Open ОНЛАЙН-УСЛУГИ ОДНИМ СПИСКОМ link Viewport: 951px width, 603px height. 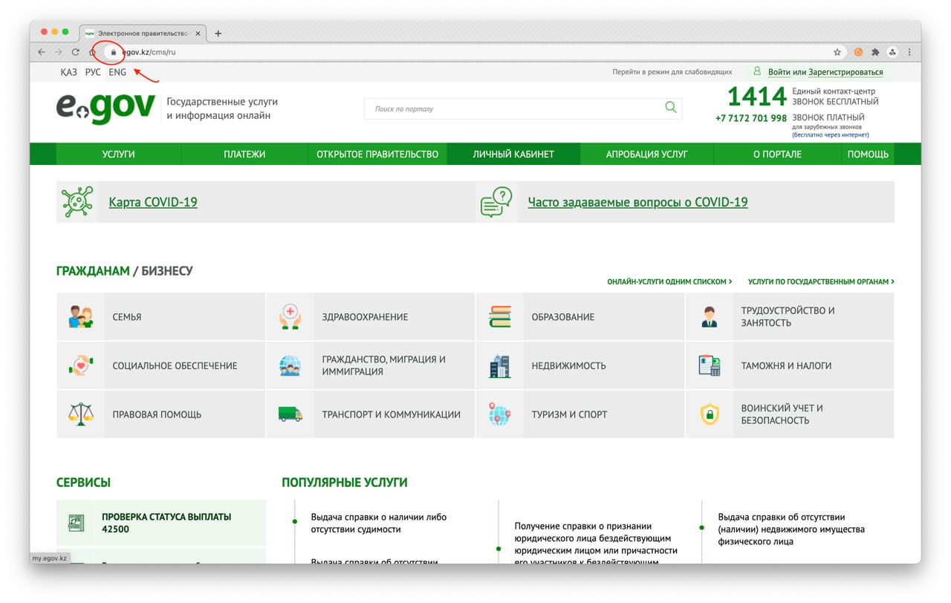[669, 282]
